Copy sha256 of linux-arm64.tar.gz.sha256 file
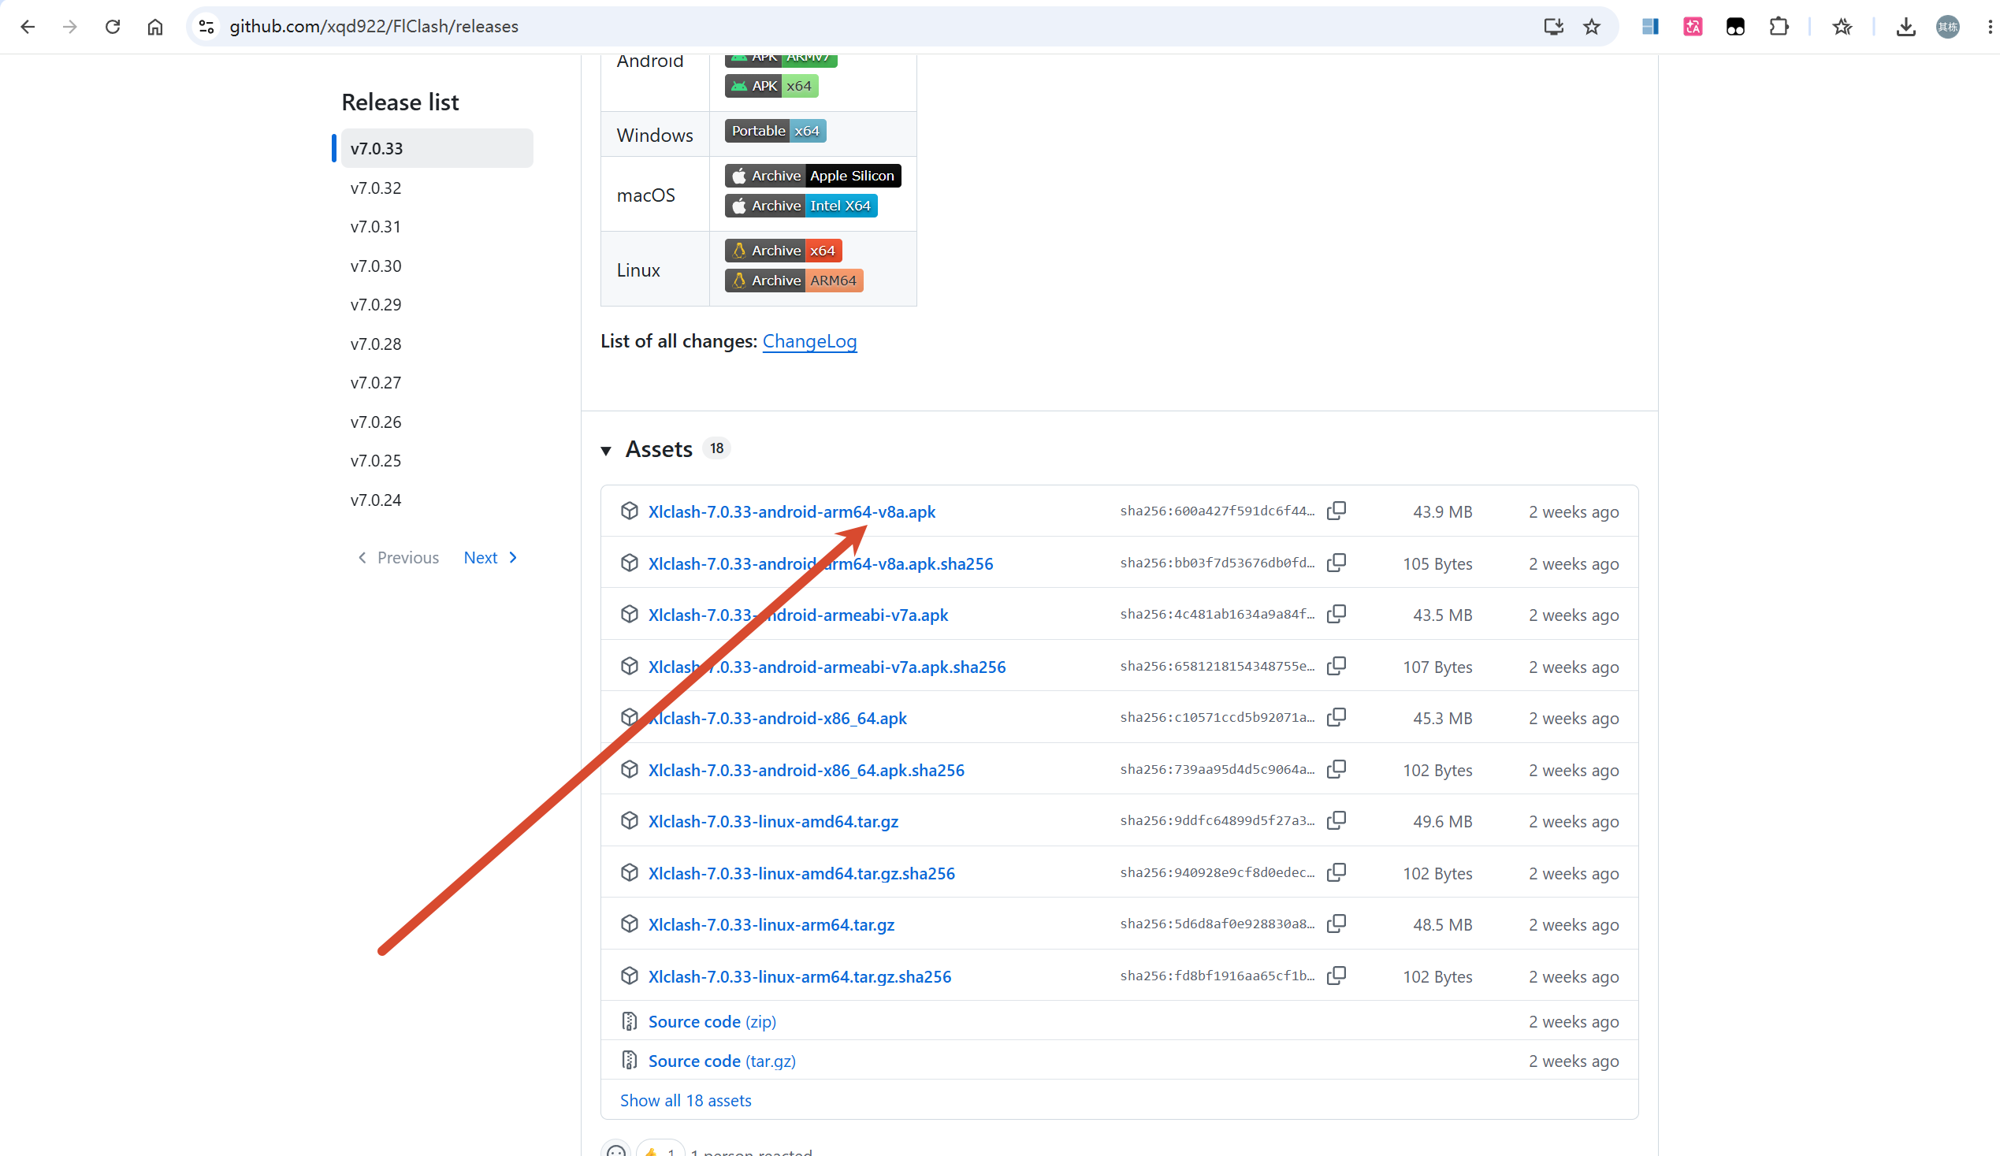 1336,975
